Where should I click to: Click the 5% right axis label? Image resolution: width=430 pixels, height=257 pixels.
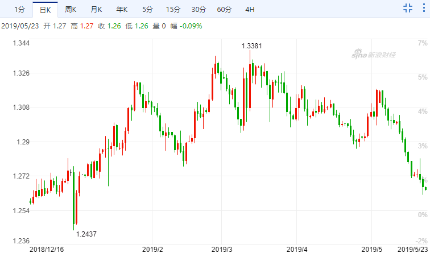click(x=423, y=77)
